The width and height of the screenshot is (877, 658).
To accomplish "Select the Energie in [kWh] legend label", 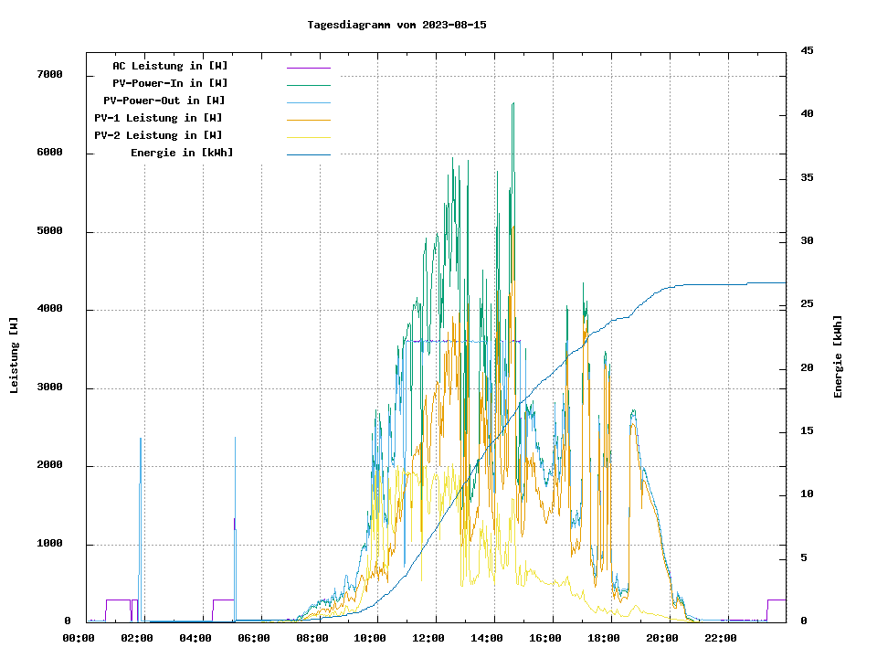I will tap(182, 153).
